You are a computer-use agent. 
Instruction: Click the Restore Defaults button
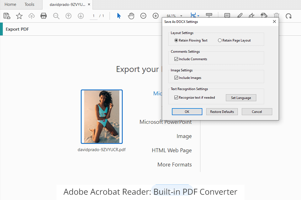point(222,112)
